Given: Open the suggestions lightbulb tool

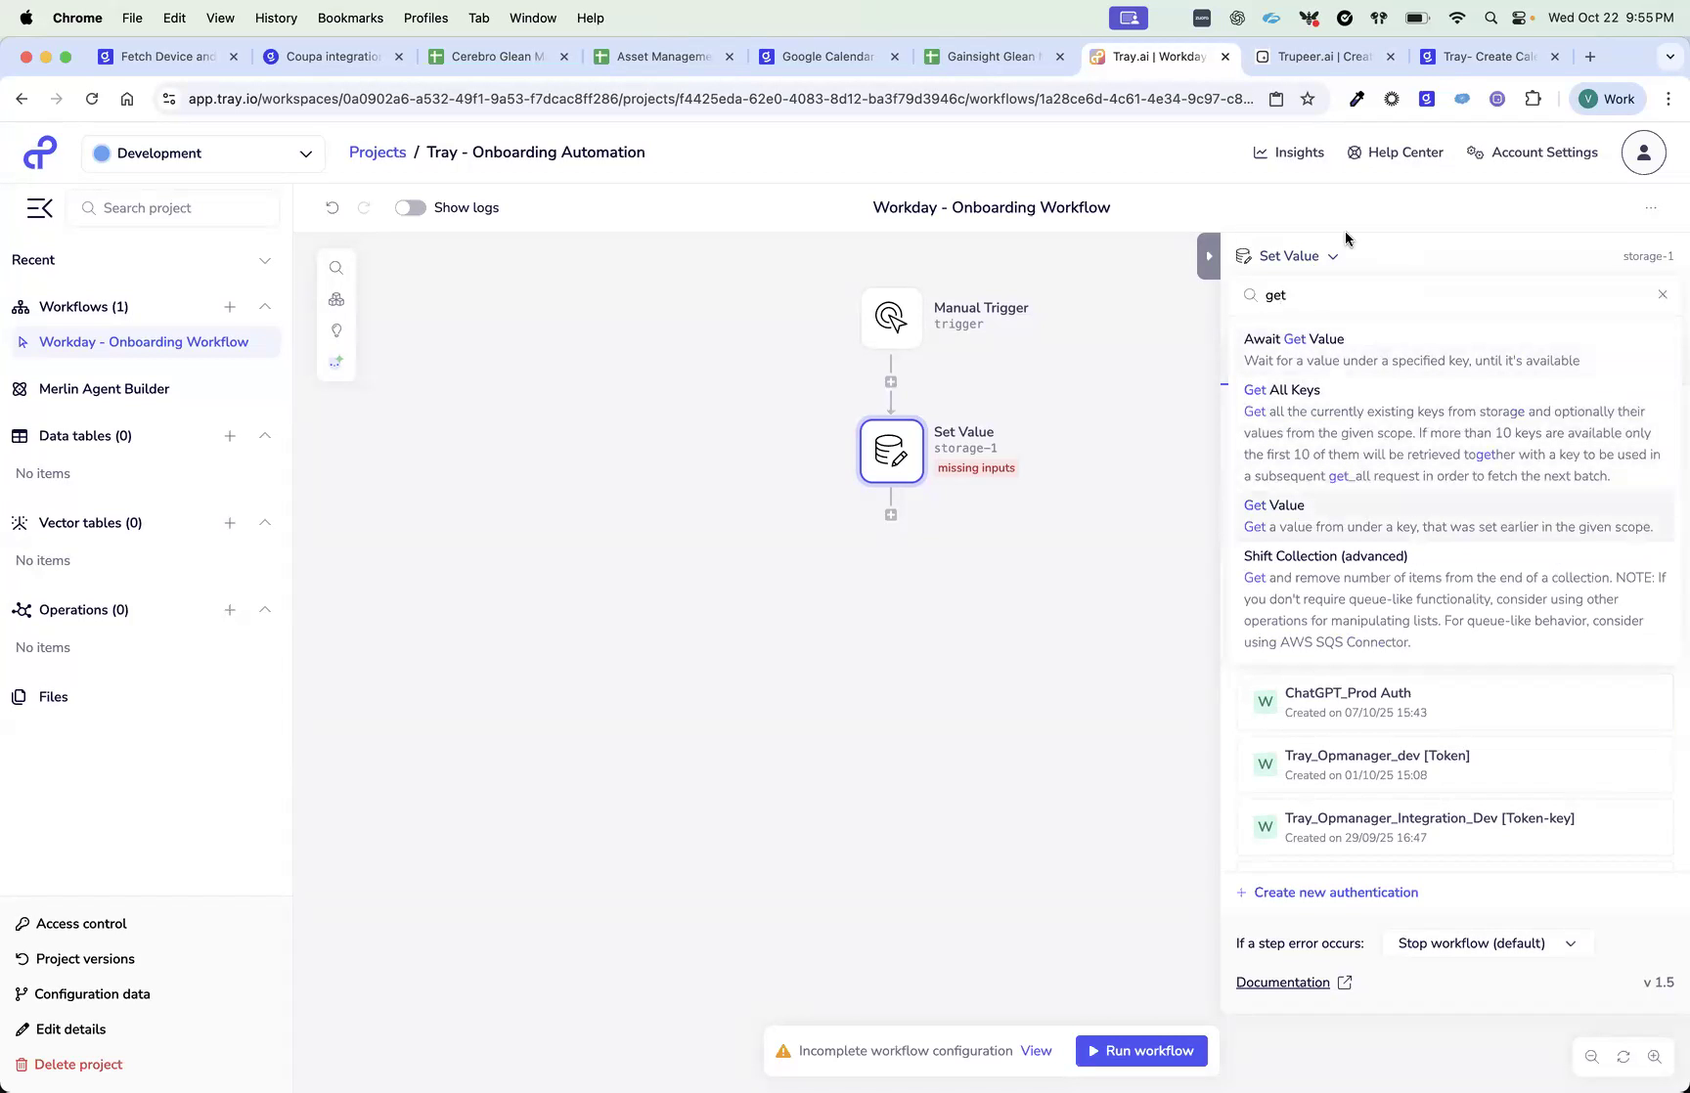Looking at the screenshot, I should coord(336,330).
